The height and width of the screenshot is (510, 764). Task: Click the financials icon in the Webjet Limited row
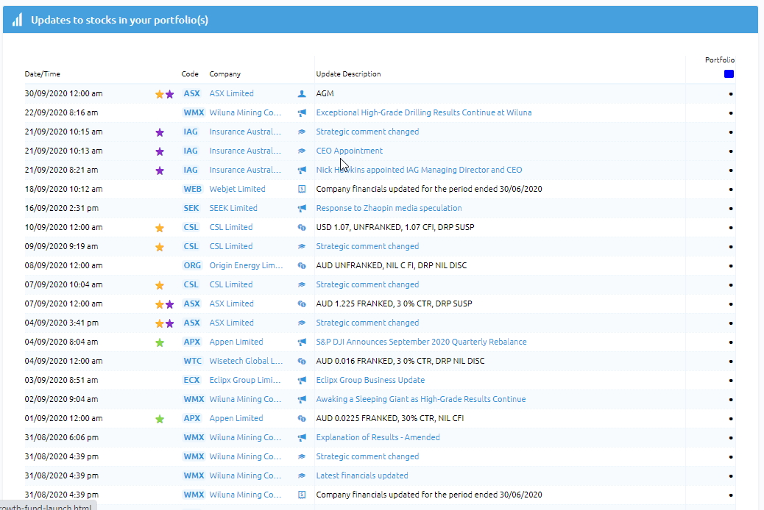tap(302, 190)
